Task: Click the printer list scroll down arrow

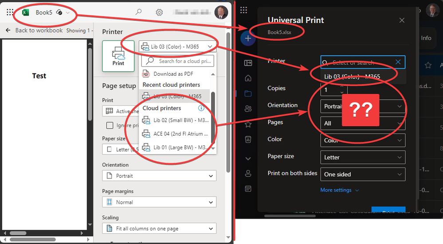Action: [213, 148]
